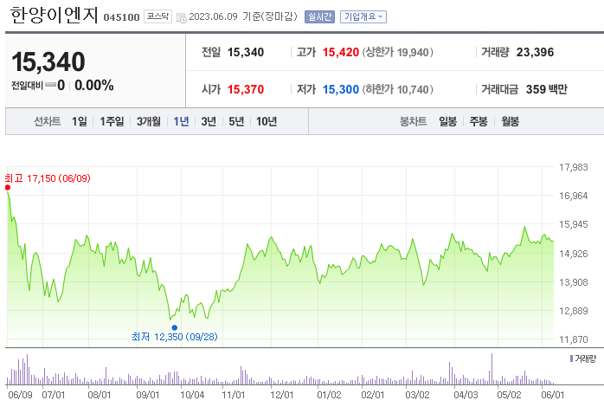Image resolution: width=604 pixels, height=413 pixels.
Task: Click the 14,926 y-axis label
Action: 574,254
